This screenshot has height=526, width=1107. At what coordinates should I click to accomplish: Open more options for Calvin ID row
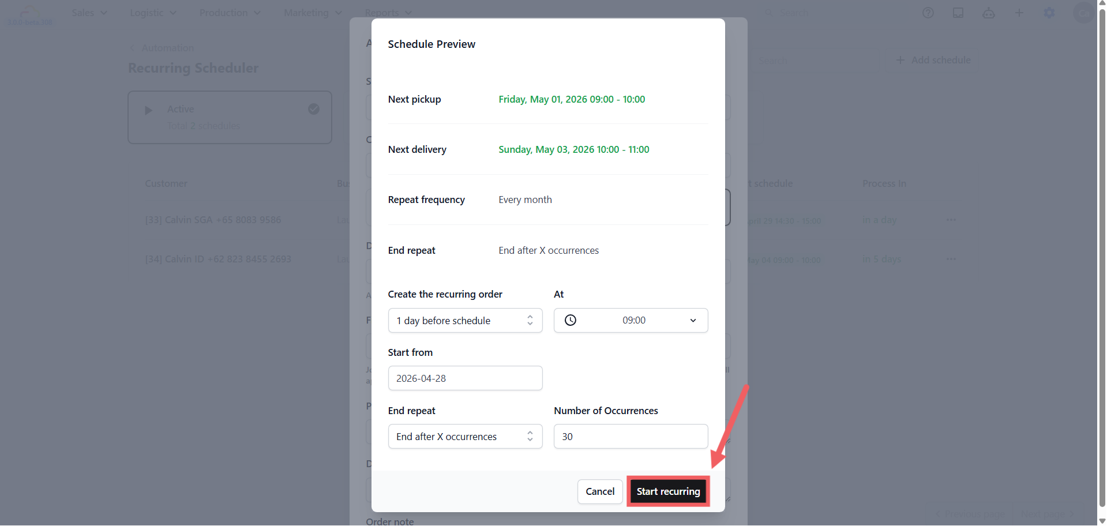[951, 259]
